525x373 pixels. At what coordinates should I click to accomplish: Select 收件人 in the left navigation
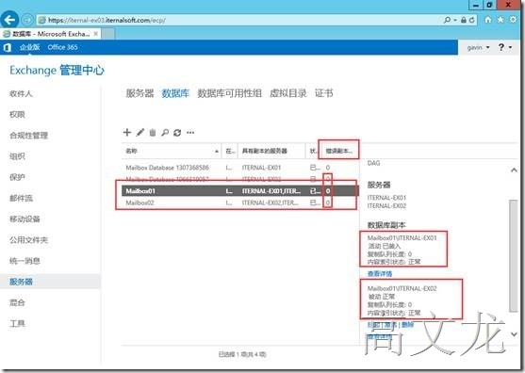[21, 93]
